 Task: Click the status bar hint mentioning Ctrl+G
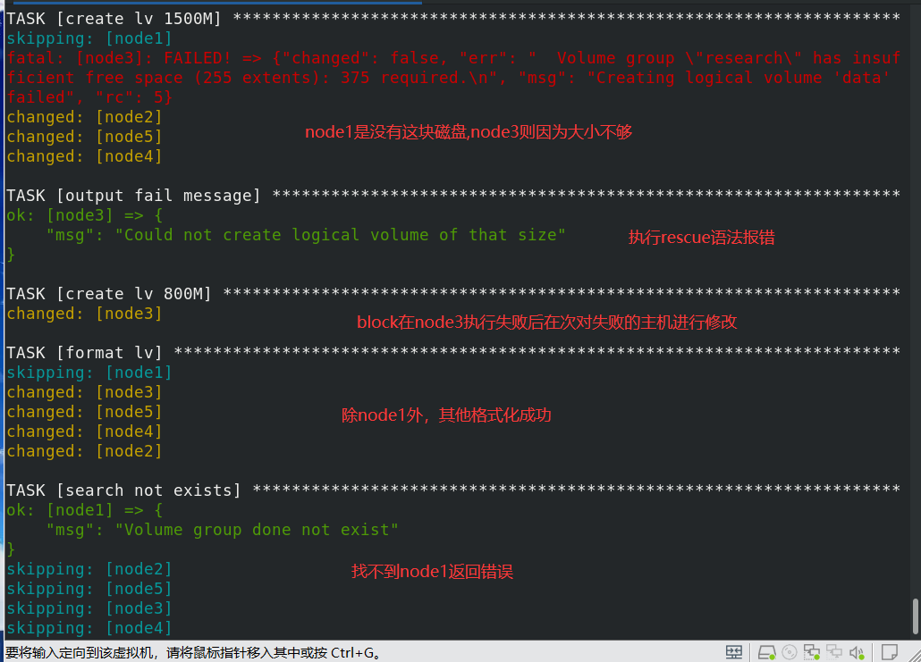click(194, 652)
